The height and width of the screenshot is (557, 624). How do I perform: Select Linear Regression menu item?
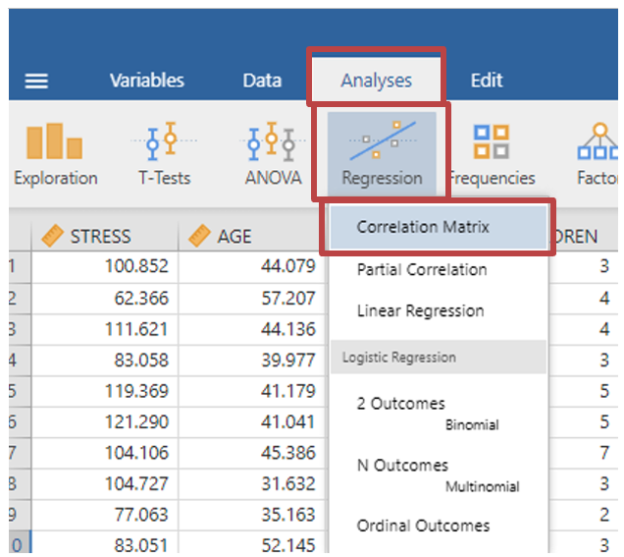point(420,310)
